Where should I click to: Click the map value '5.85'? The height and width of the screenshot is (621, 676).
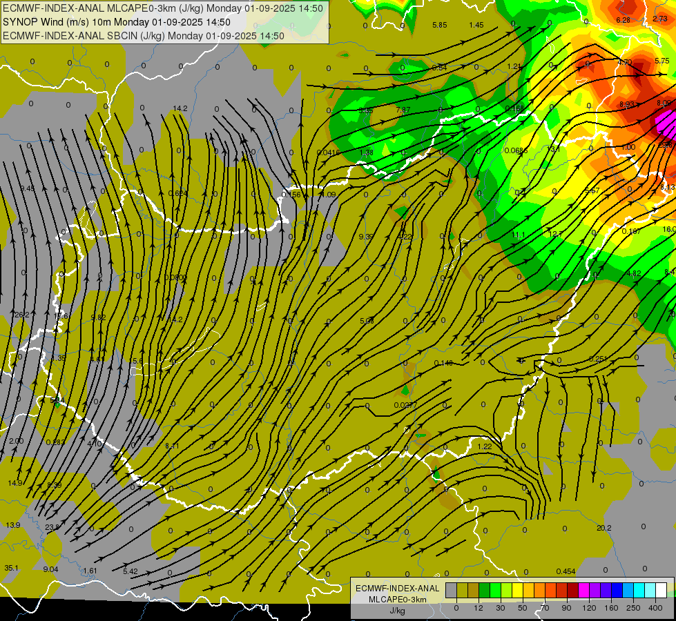tap(440, 25)
